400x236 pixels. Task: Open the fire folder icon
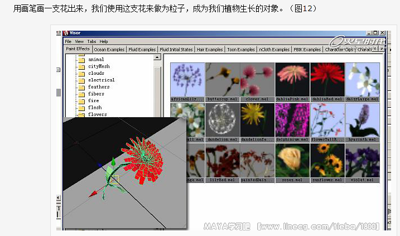[x=81, y=101]
